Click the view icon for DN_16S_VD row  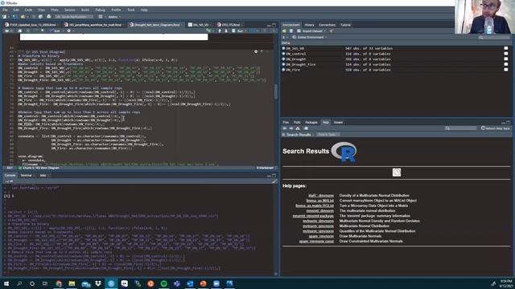[x=506, y=48]
